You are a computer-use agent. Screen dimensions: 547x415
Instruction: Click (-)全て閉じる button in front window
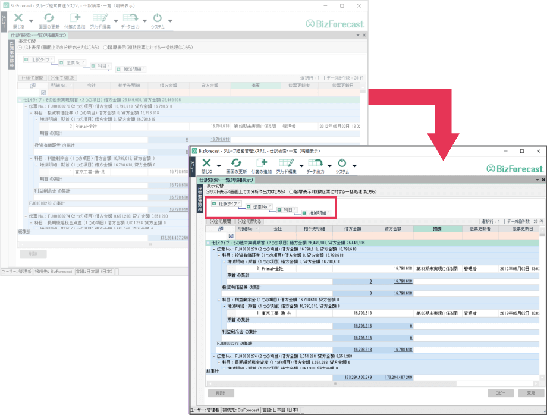point(250,221)
